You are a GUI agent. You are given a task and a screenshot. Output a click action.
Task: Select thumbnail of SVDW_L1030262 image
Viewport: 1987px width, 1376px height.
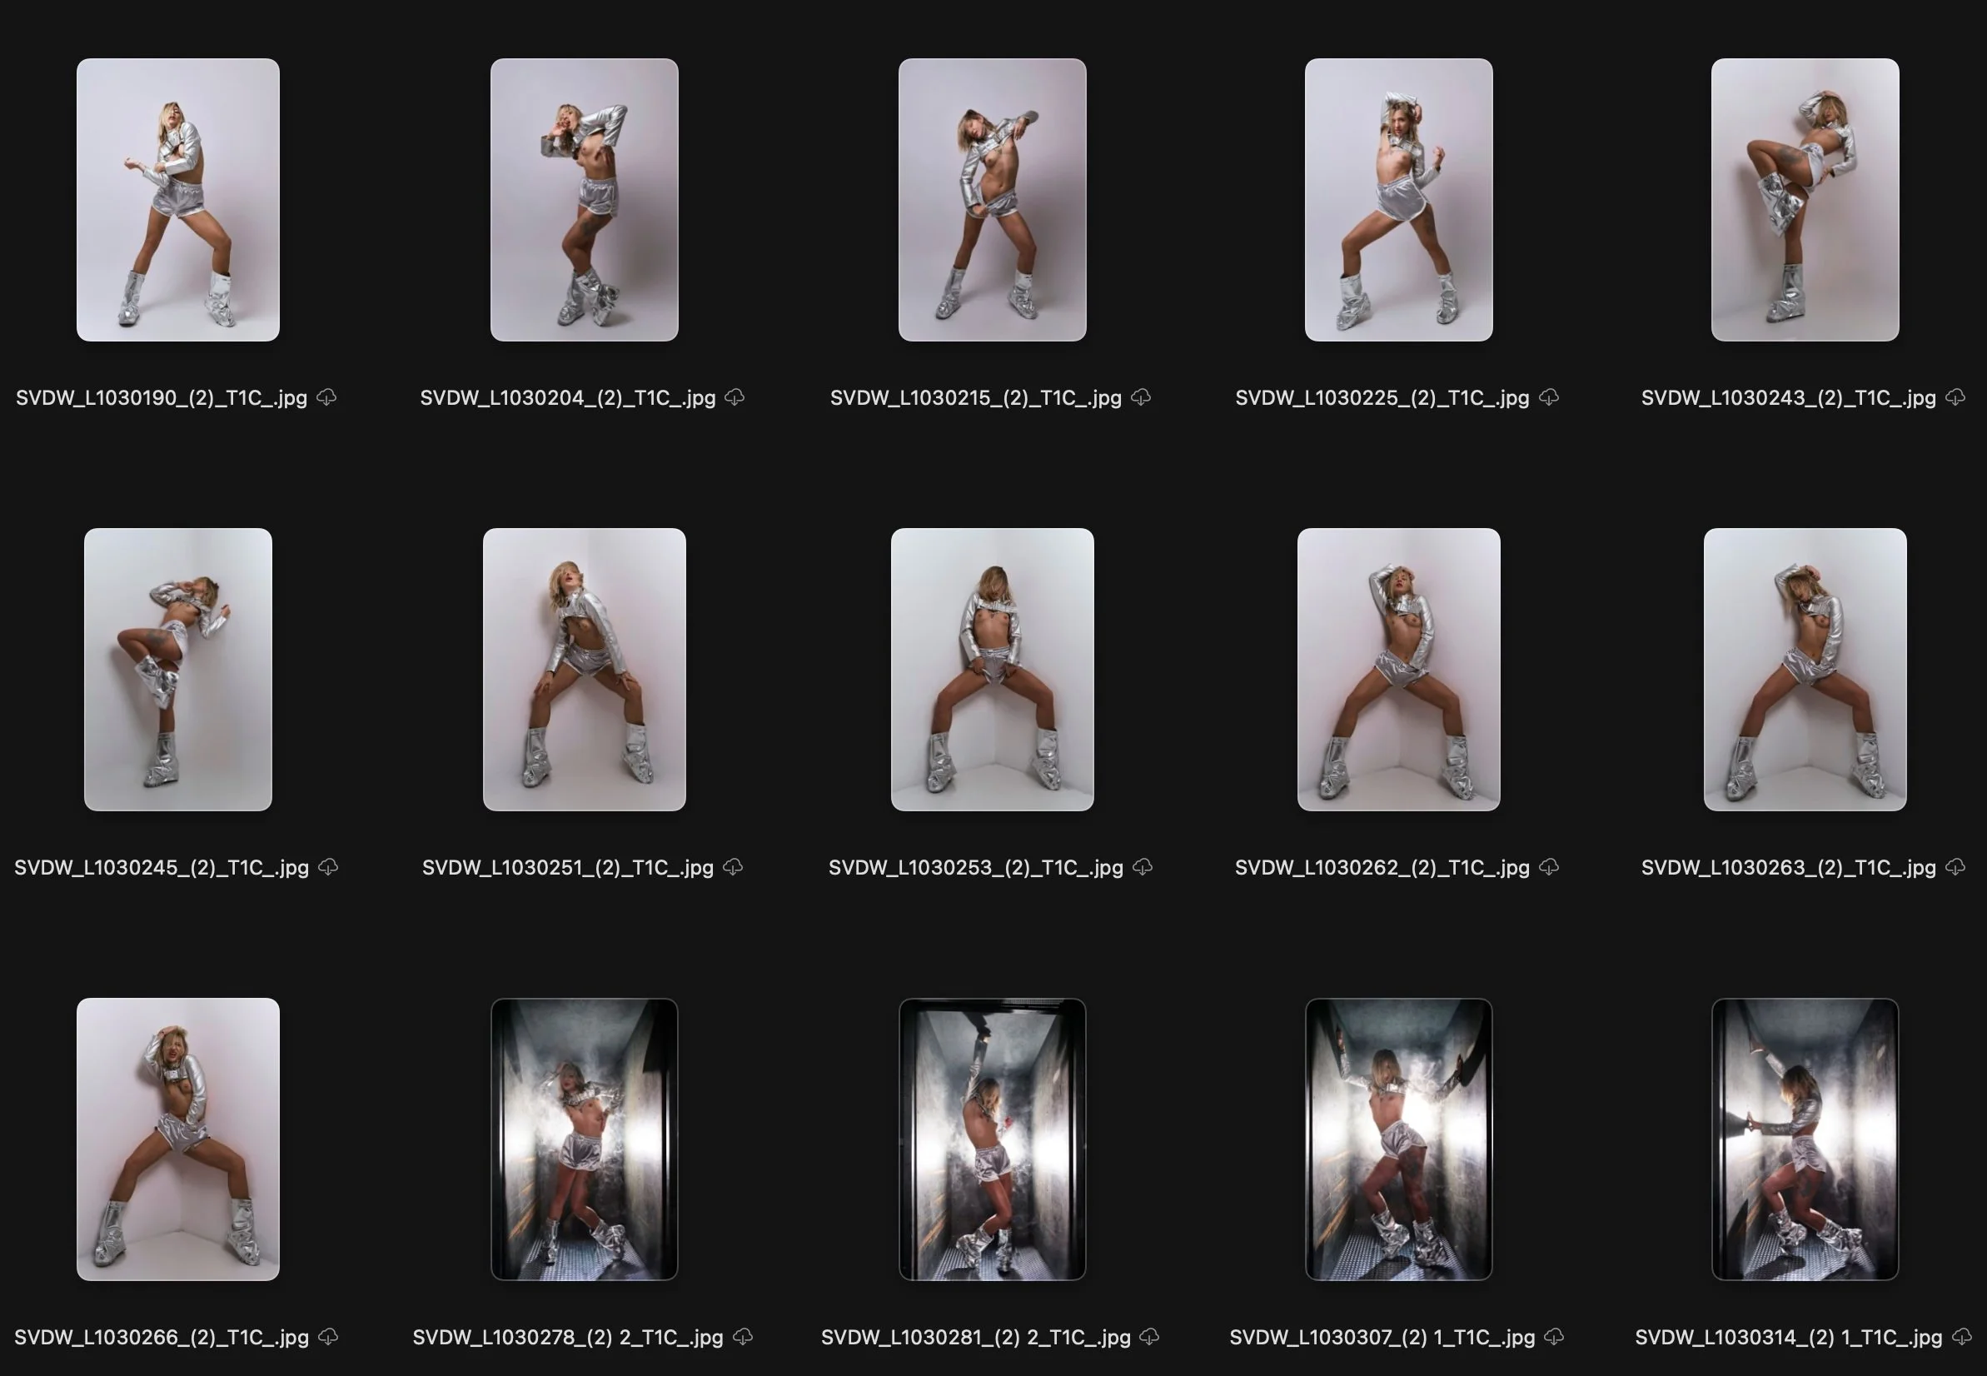tap(1398, 669)
